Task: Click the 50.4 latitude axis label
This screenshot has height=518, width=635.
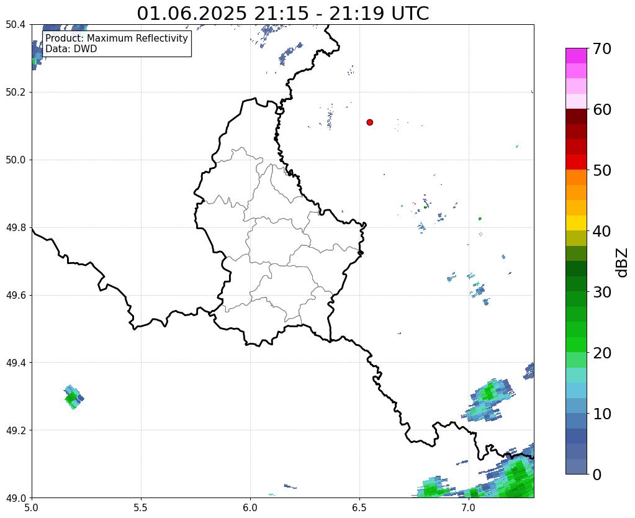Action: (16, 25)
